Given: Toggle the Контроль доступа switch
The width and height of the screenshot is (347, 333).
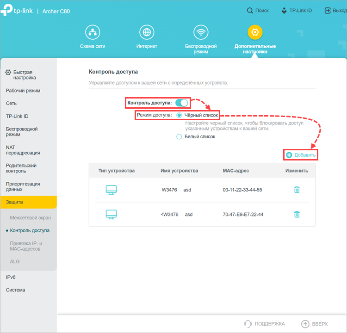Looking at the screenshot, I should tap(181, 103).
